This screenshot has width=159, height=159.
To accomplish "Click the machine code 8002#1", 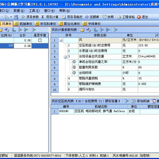I will [66, 111].
